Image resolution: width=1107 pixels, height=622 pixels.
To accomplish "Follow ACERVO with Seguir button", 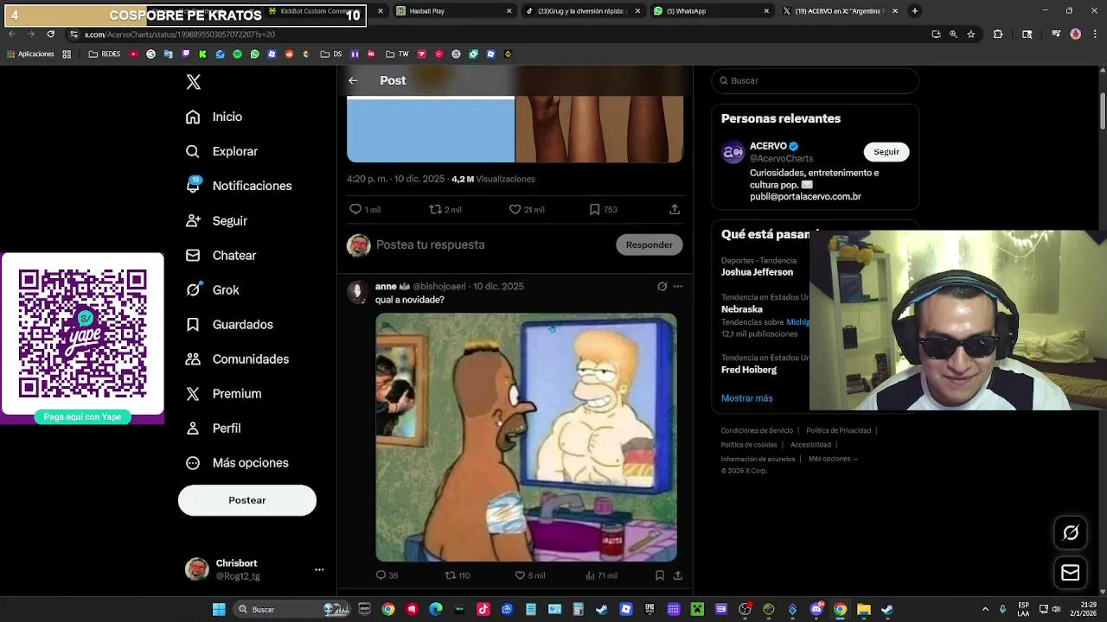I will click(886, 152).
